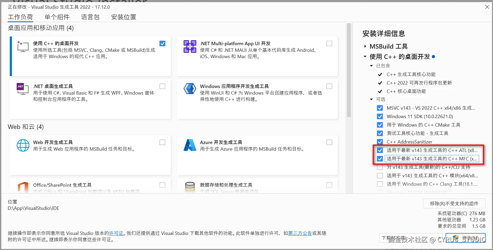Open the 许可证 link
Viewport: 493px width, 250px height.
(x=116, y=233)
